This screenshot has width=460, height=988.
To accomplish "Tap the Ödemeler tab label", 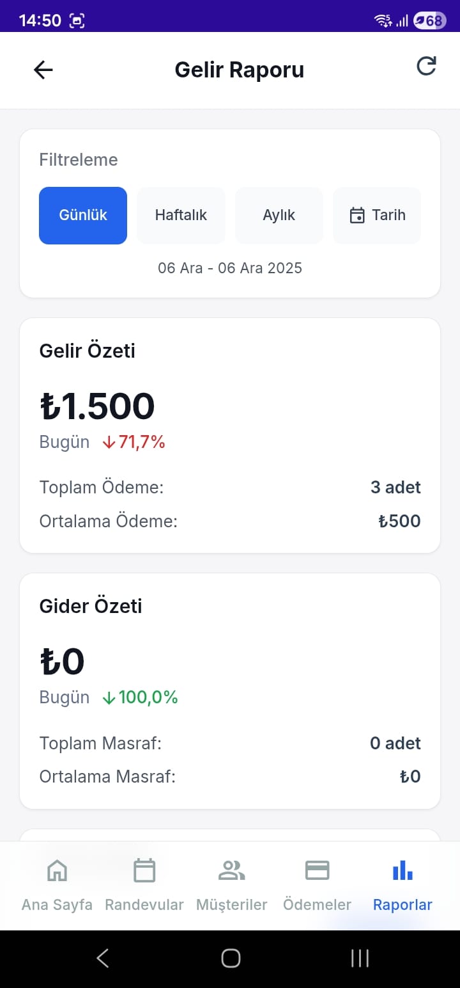I will coord(317,905).
